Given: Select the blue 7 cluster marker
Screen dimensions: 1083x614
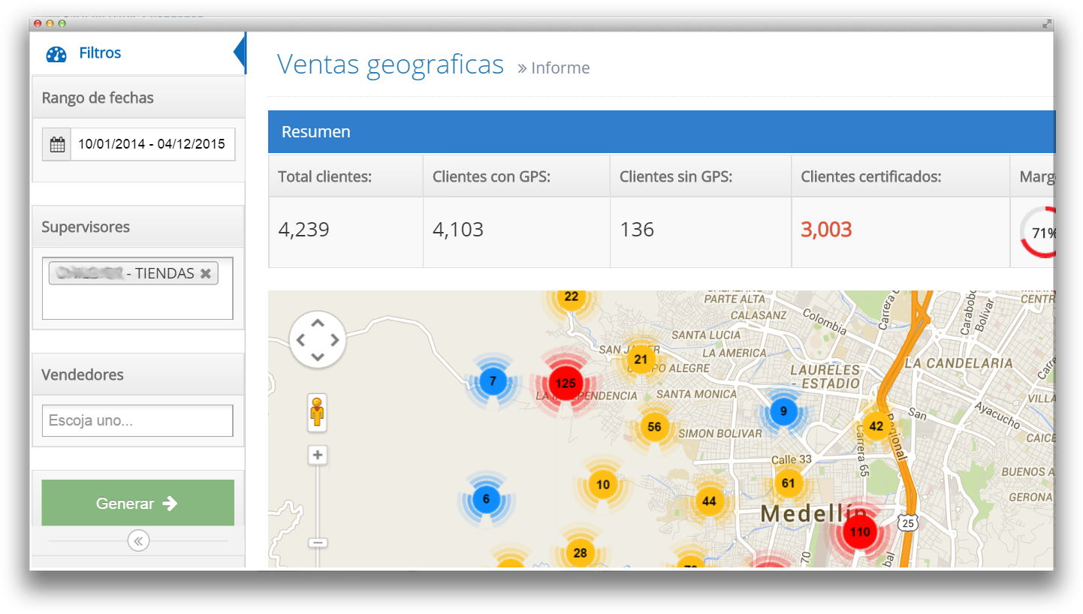Looking at the screenshot, I should tap(493, 381).
